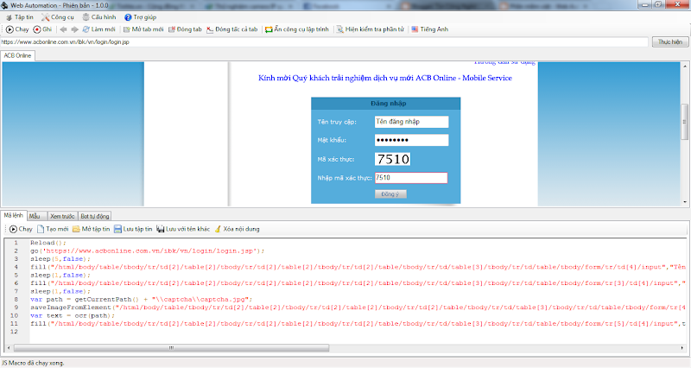This screenshot has width=691, height=368.
Task: Click the Đồng ý login button
Action: (x=390, y=194)
